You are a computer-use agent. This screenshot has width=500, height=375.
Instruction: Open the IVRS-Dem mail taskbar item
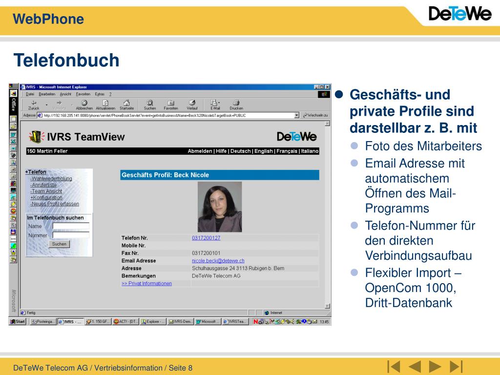(x=181, y=321)
